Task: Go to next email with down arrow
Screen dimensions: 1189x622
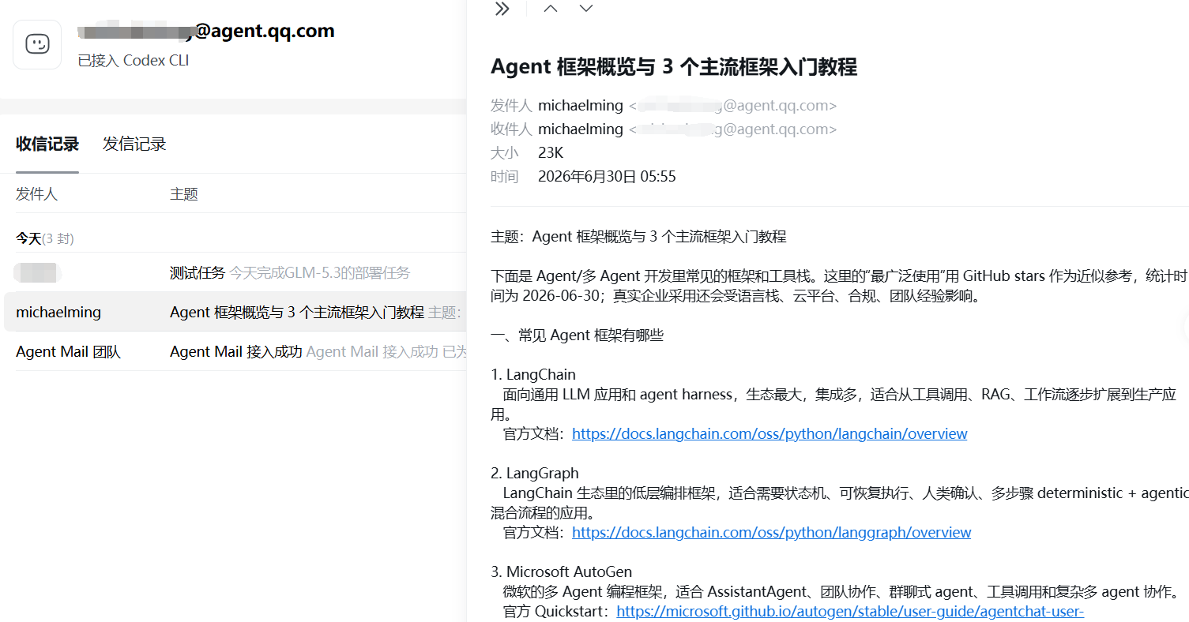Action: coord(585,9)
